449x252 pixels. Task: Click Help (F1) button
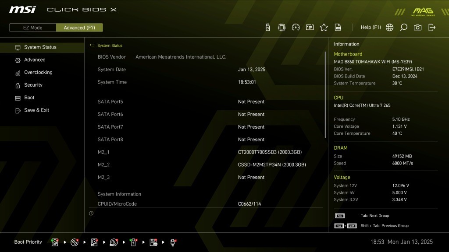pos(371,28)
